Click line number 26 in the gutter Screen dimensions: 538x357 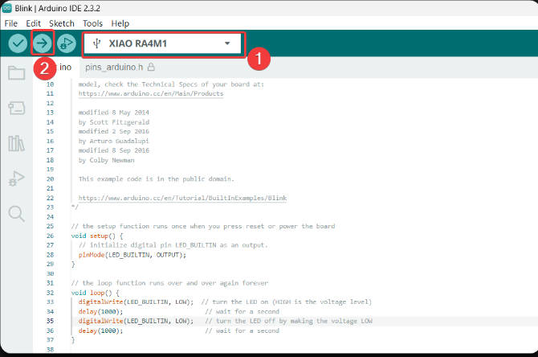click(x=50, y=236)
